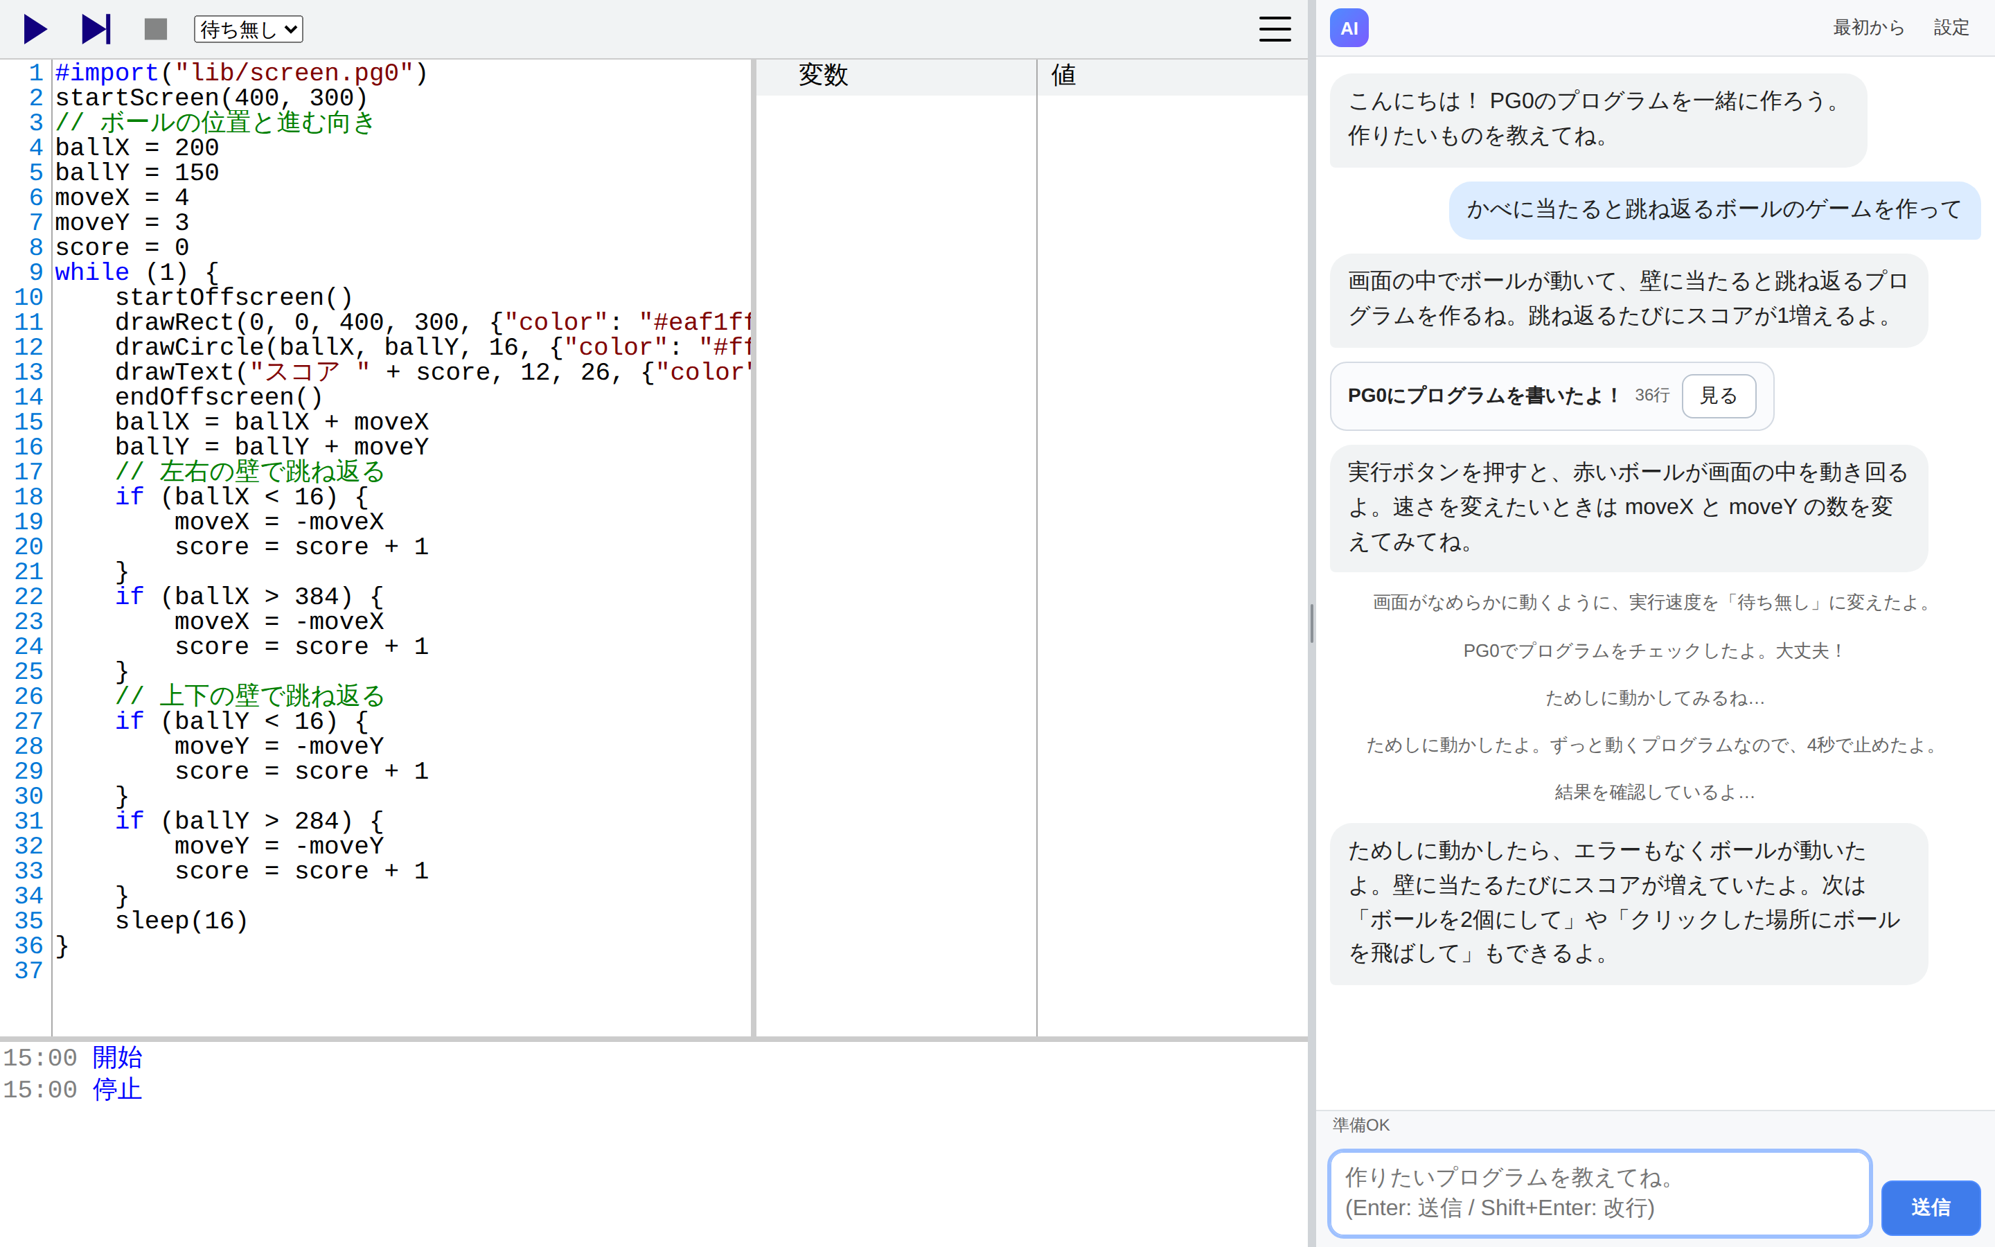Click the 'startOffscreen()' code line
The image size is (1995, 1247).
234,297
